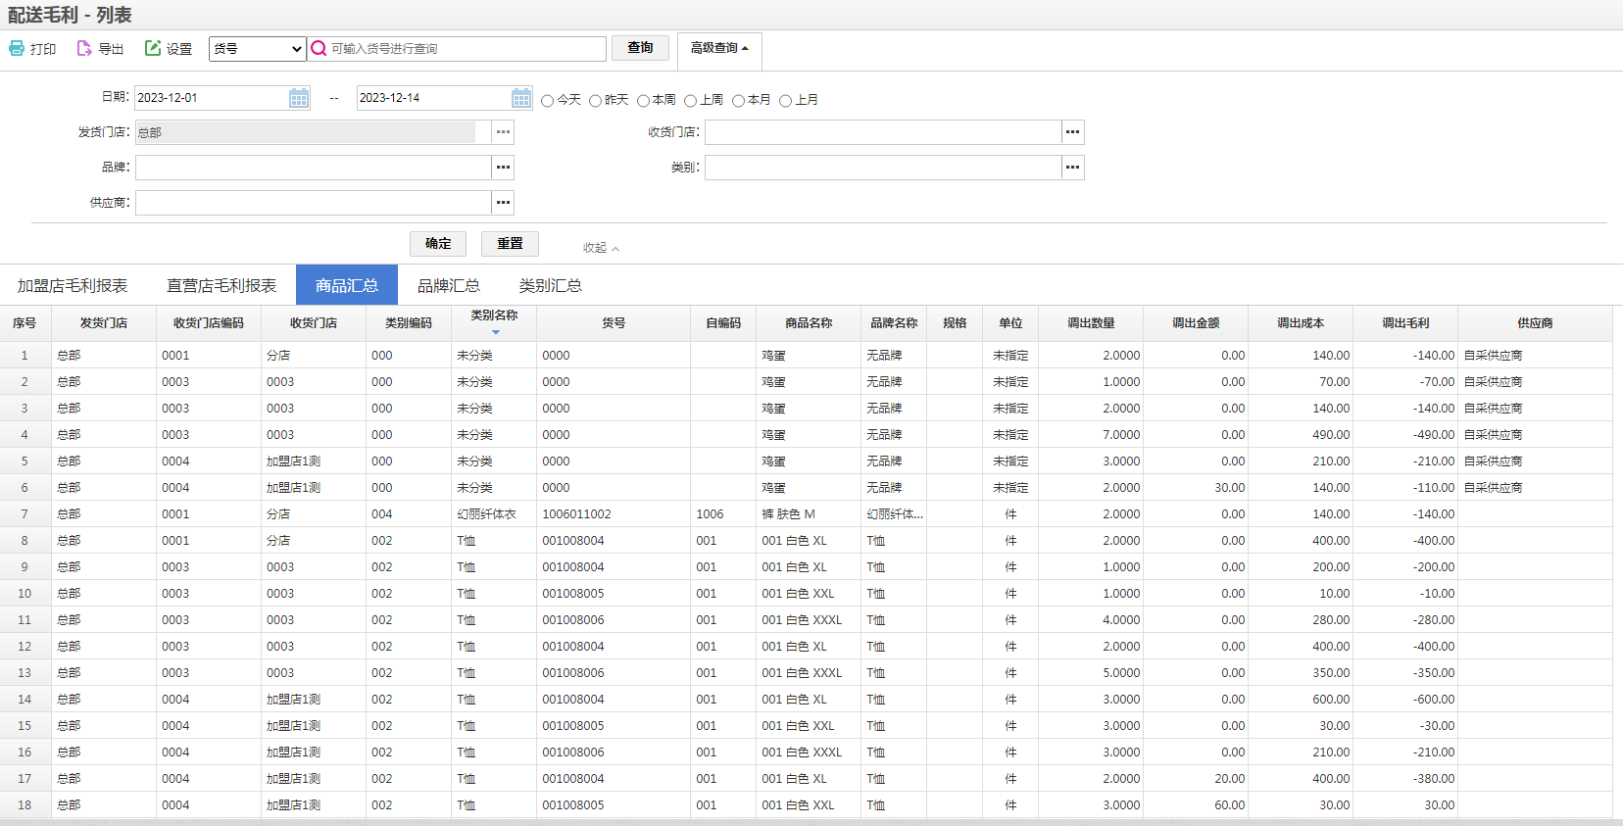Switch to the 品牌汇总 tab
The width and height of the screenshot is (1623, 826).
point(449,285)
